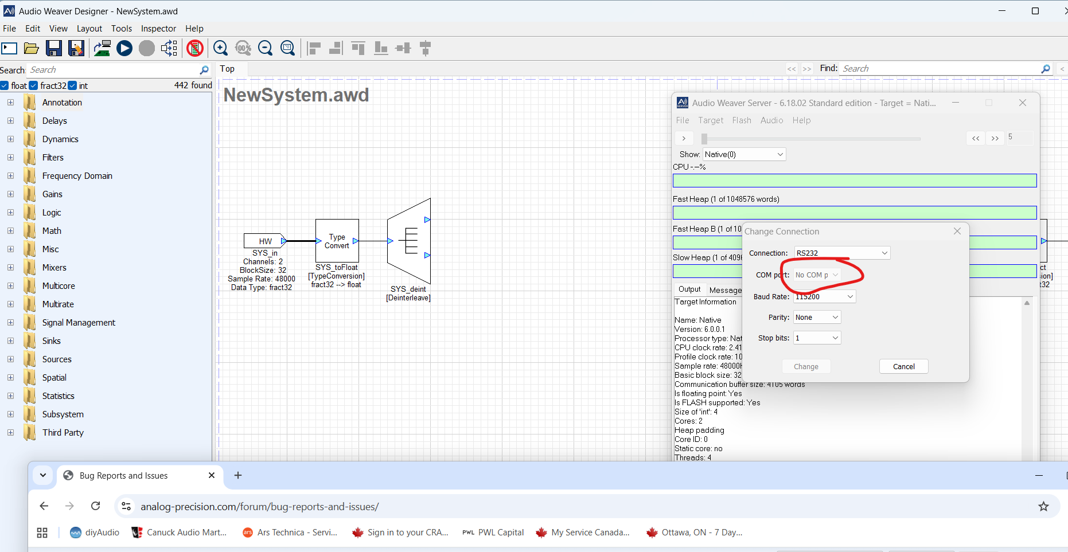Open the Inspector menu
Viewport: 1068px width, 552px height.
(158, 29)
